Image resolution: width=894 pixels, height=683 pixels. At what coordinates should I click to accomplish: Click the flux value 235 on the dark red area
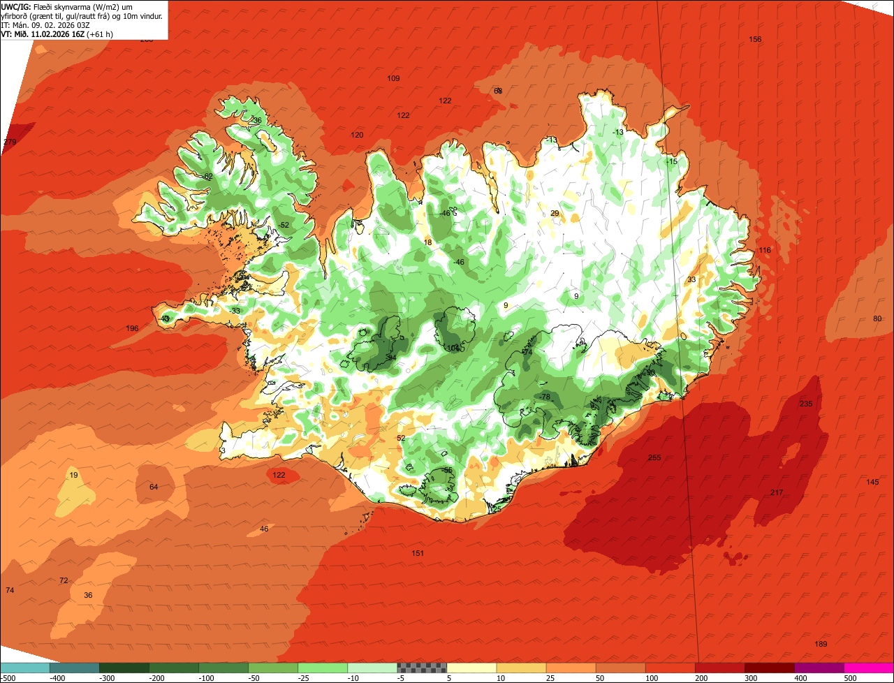[806, 404]
